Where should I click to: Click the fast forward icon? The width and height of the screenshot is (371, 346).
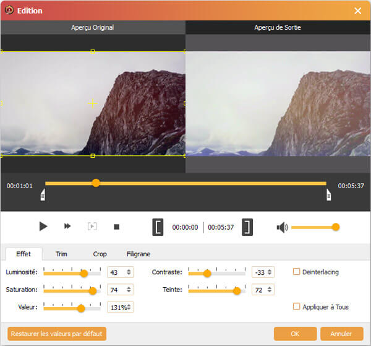pos(67,227)
